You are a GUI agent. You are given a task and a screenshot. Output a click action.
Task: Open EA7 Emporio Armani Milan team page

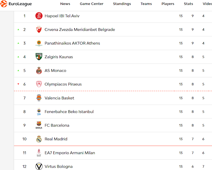(x=69, y=153)
